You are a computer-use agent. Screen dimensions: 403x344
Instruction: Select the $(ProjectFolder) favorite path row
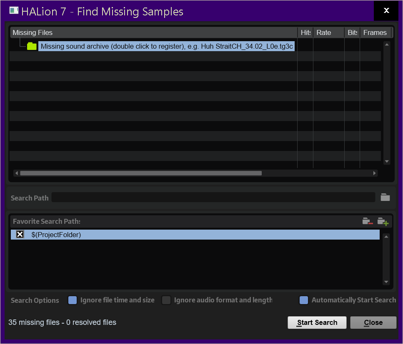pyautogui.click(x=195, y=235)
